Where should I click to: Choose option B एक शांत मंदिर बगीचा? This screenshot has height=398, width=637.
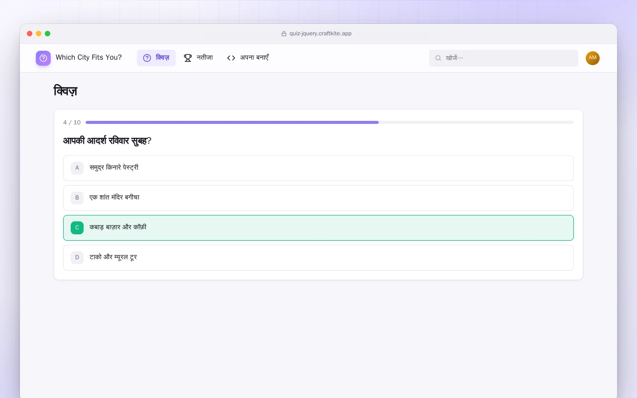coord(318,198)
